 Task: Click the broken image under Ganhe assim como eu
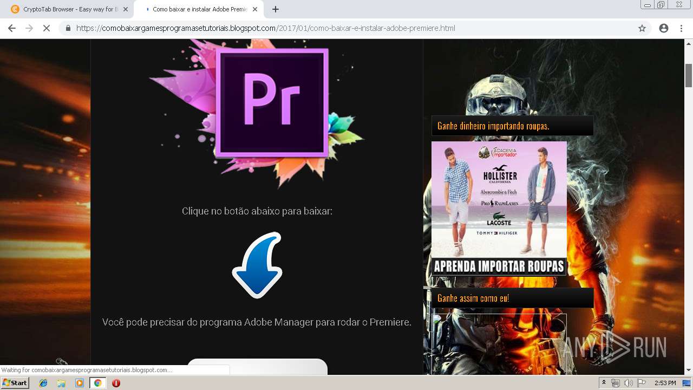pos(499,343)
